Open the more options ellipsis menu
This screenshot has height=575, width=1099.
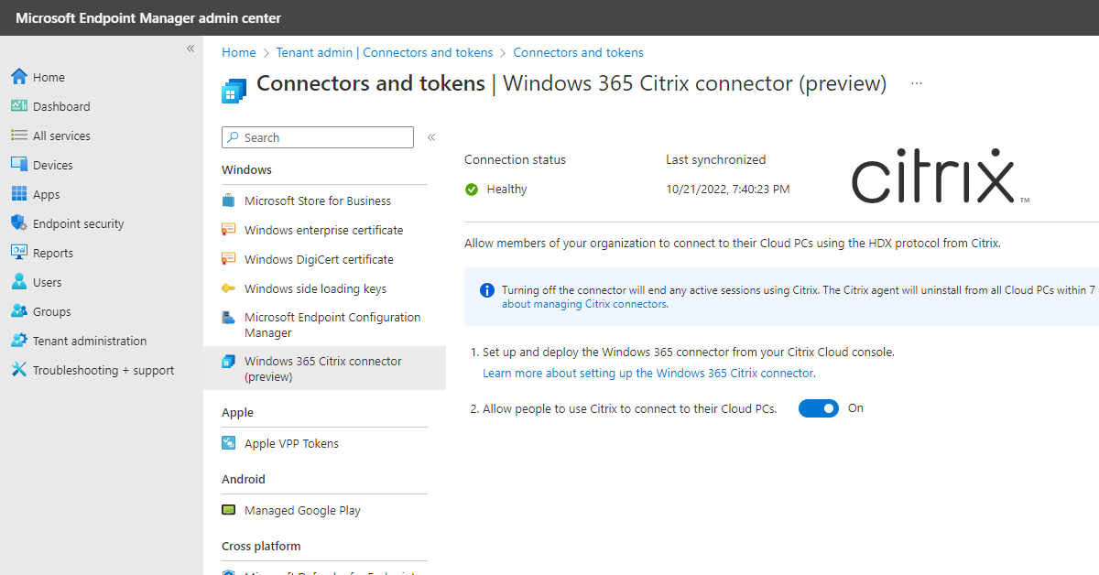[916, 82]
